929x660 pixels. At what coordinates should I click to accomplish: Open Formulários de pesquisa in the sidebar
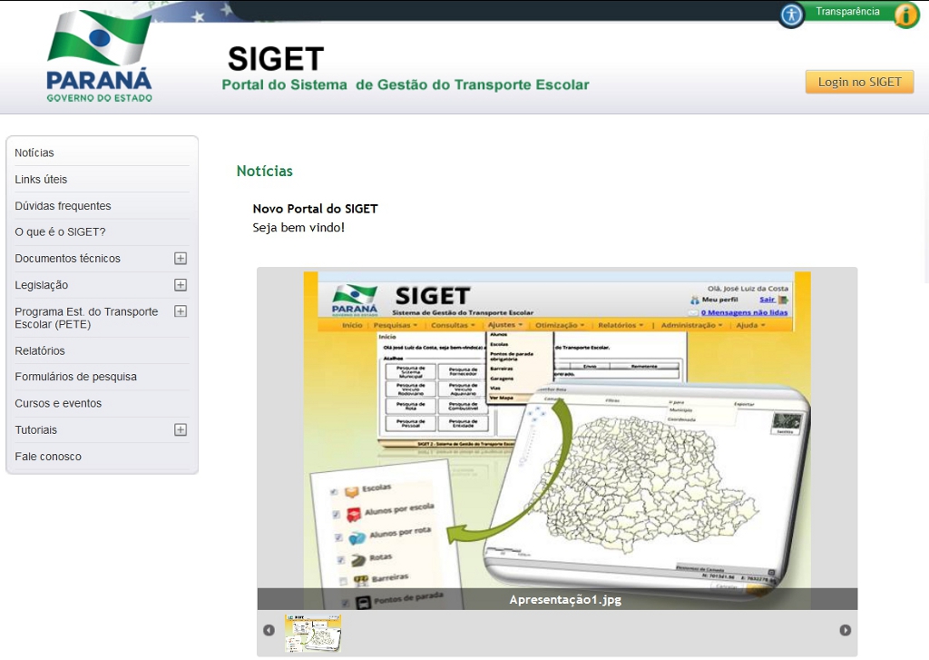click(102, 377)
